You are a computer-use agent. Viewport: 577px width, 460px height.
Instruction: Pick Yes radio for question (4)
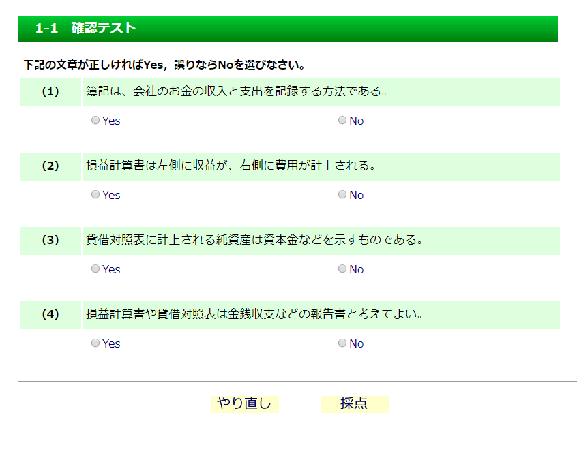coord(95,343)
